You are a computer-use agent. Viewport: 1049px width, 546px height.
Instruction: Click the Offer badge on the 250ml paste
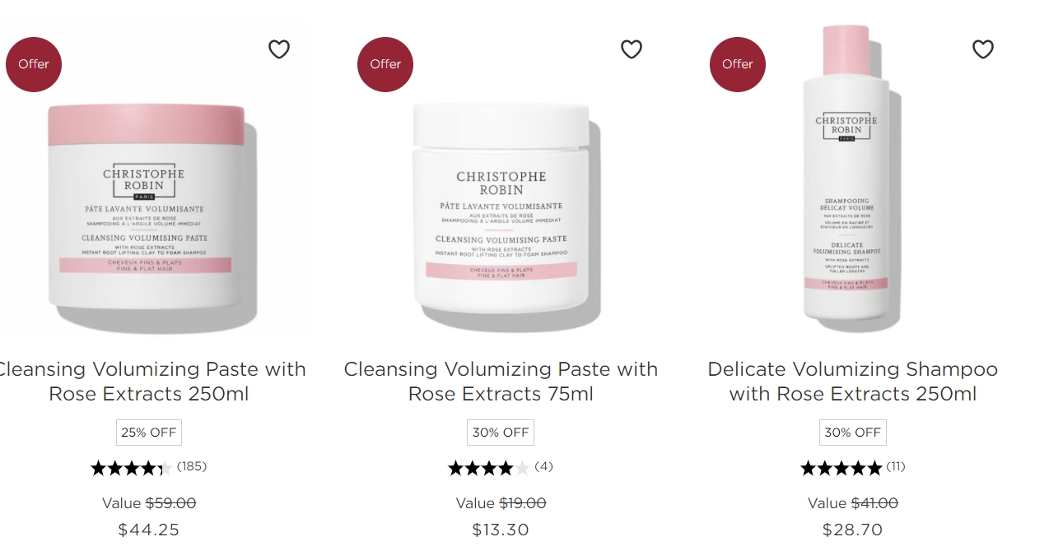pyautogui.click(x=34, y=64)
